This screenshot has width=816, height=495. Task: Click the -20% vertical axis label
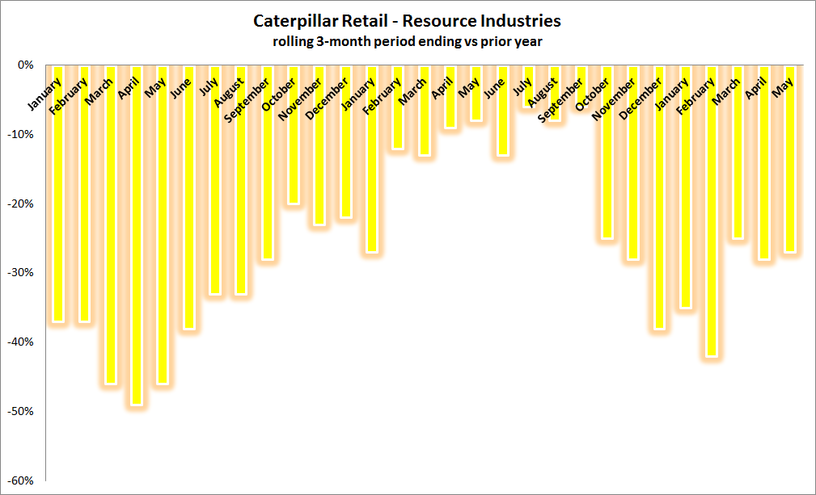pyautogui.click(x=20, y=203)
